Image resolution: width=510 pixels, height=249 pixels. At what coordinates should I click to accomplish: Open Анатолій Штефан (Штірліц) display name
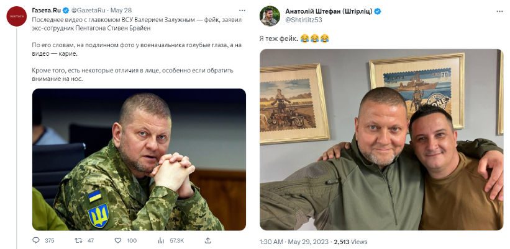(x=329, y=11)
